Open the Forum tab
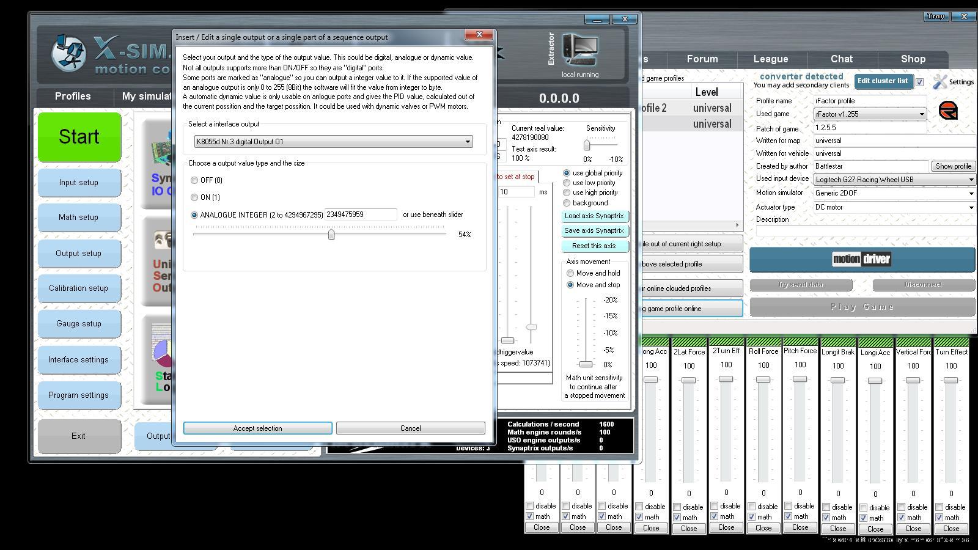Viewport: 978px width, 550px height. (x=702, y=59)
